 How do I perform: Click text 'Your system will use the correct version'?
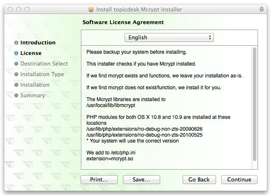click(134, 141)
